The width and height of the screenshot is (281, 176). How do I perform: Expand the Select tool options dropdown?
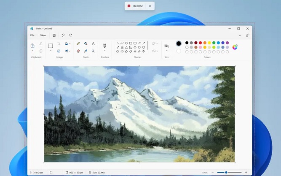coord(51,51)
